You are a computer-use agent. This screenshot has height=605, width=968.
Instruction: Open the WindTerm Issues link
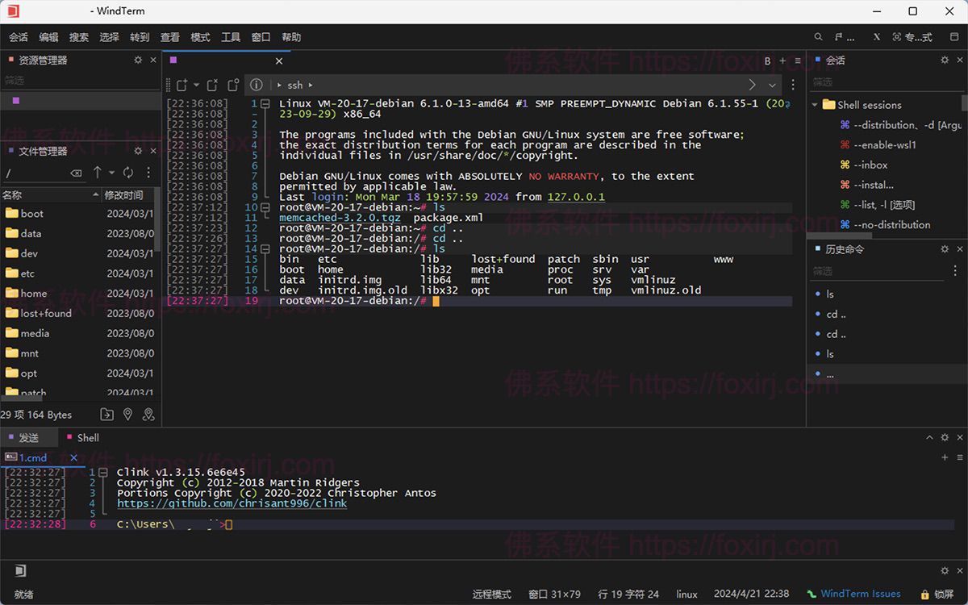(x=860, y=594)
